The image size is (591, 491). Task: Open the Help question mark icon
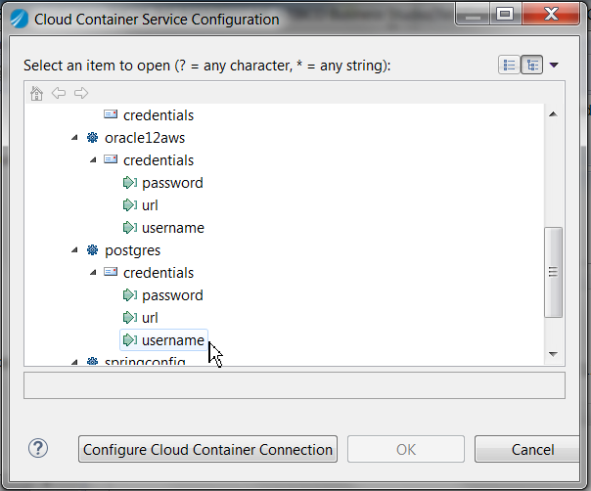(x=38, y=448)
